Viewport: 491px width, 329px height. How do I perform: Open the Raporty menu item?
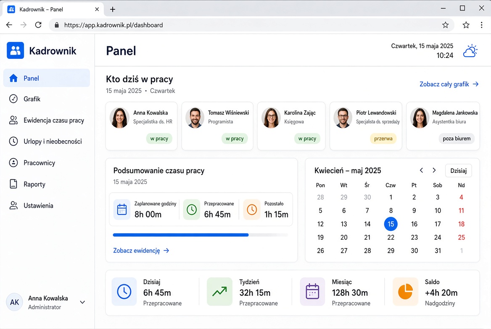pos(46,184)
